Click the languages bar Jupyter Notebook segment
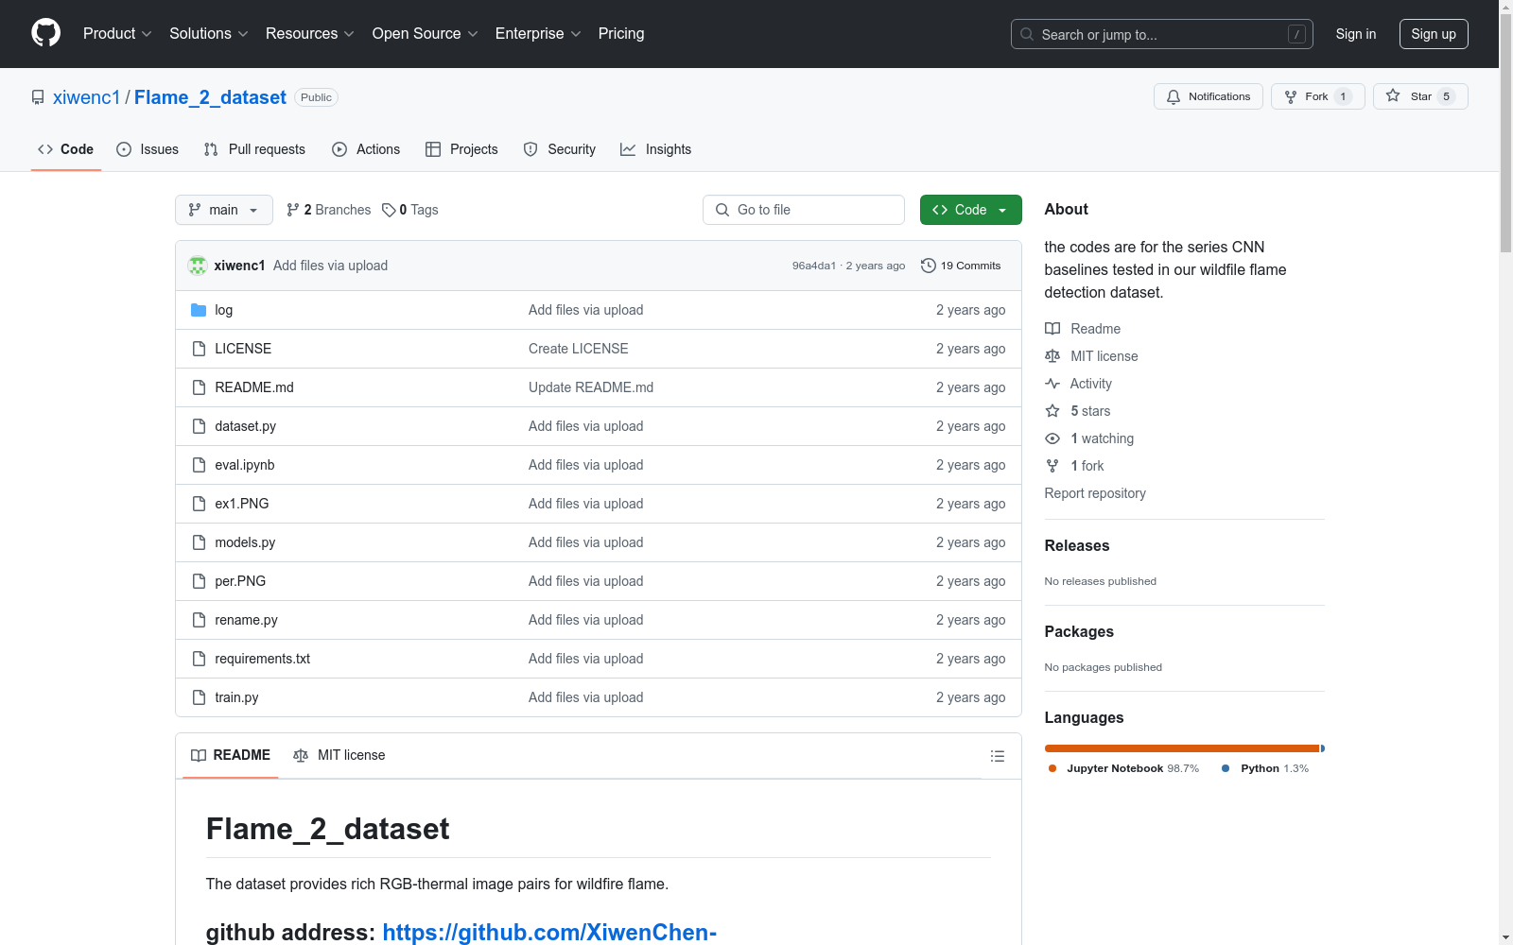Screen dimensions: 1513x945 point(1182,748)
